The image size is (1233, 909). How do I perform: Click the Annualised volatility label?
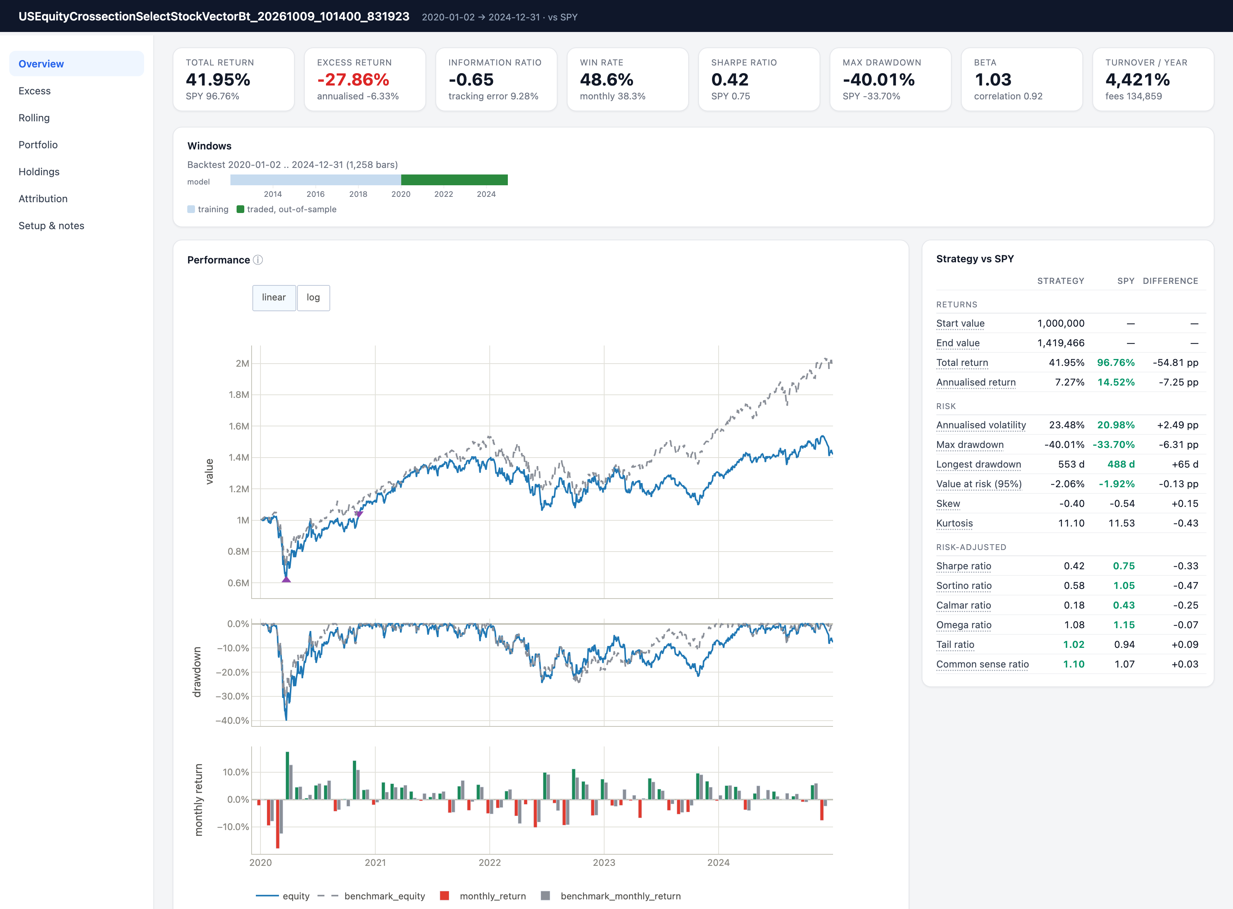click(x=981, y=425)
